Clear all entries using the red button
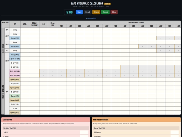 [114, 12]
